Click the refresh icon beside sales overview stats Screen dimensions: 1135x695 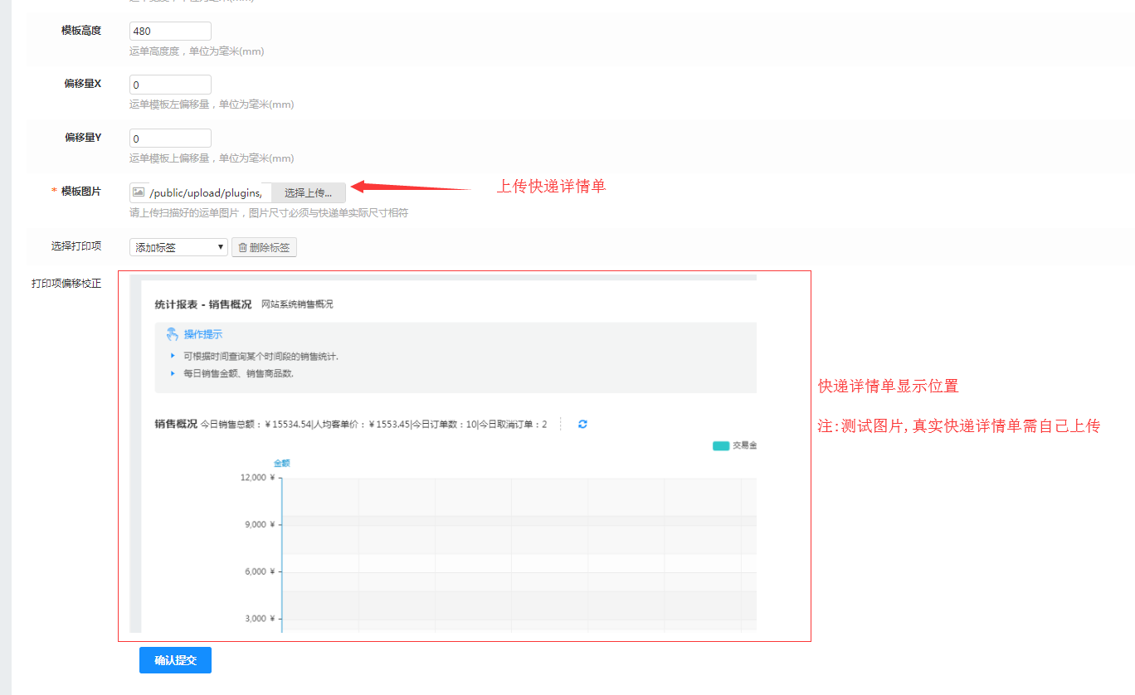582,424
